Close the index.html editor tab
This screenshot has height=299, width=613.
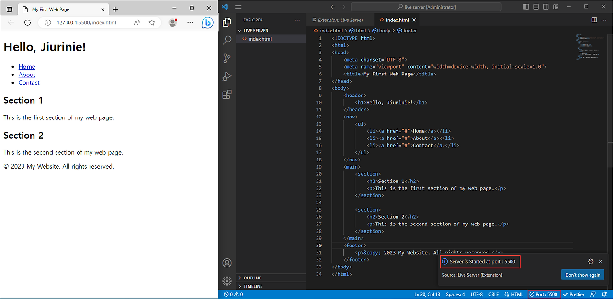(x=414, y=20)
